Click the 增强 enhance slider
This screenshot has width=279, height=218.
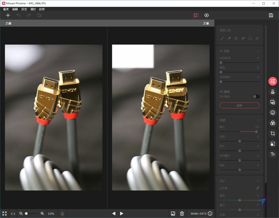[x=239, y=72]
